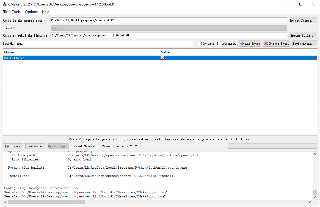Click the output log scroll right arrow
This screenshot has height=207, width=320.
pos(310,202)
